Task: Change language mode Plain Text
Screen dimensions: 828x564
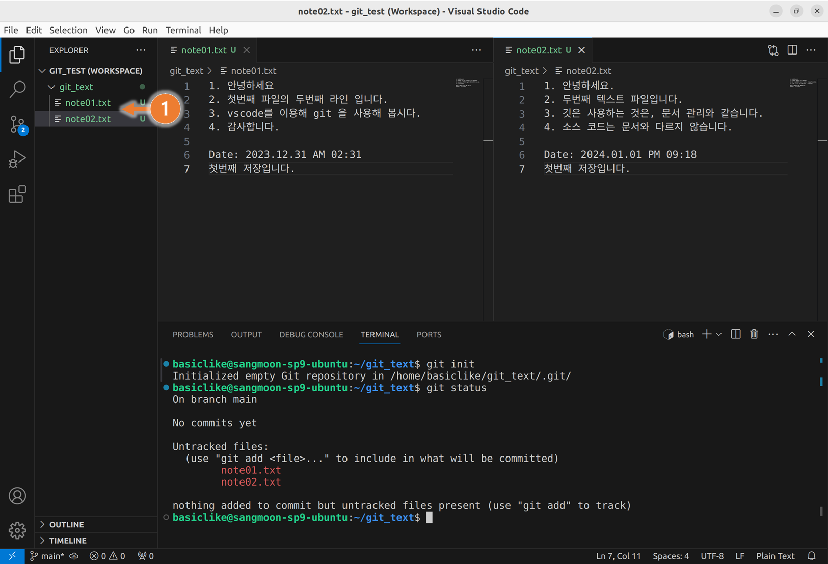Action: point(775,556)
